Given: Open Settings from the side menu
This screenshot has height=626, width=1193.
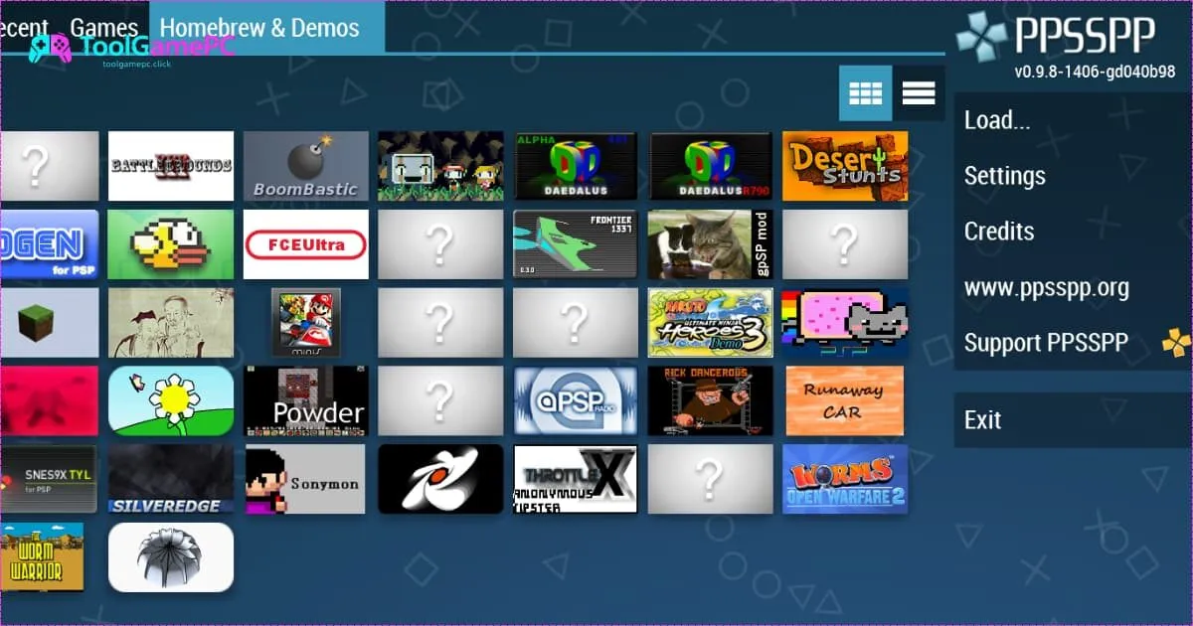Looking at the screenshot, I should [1005, 177].
